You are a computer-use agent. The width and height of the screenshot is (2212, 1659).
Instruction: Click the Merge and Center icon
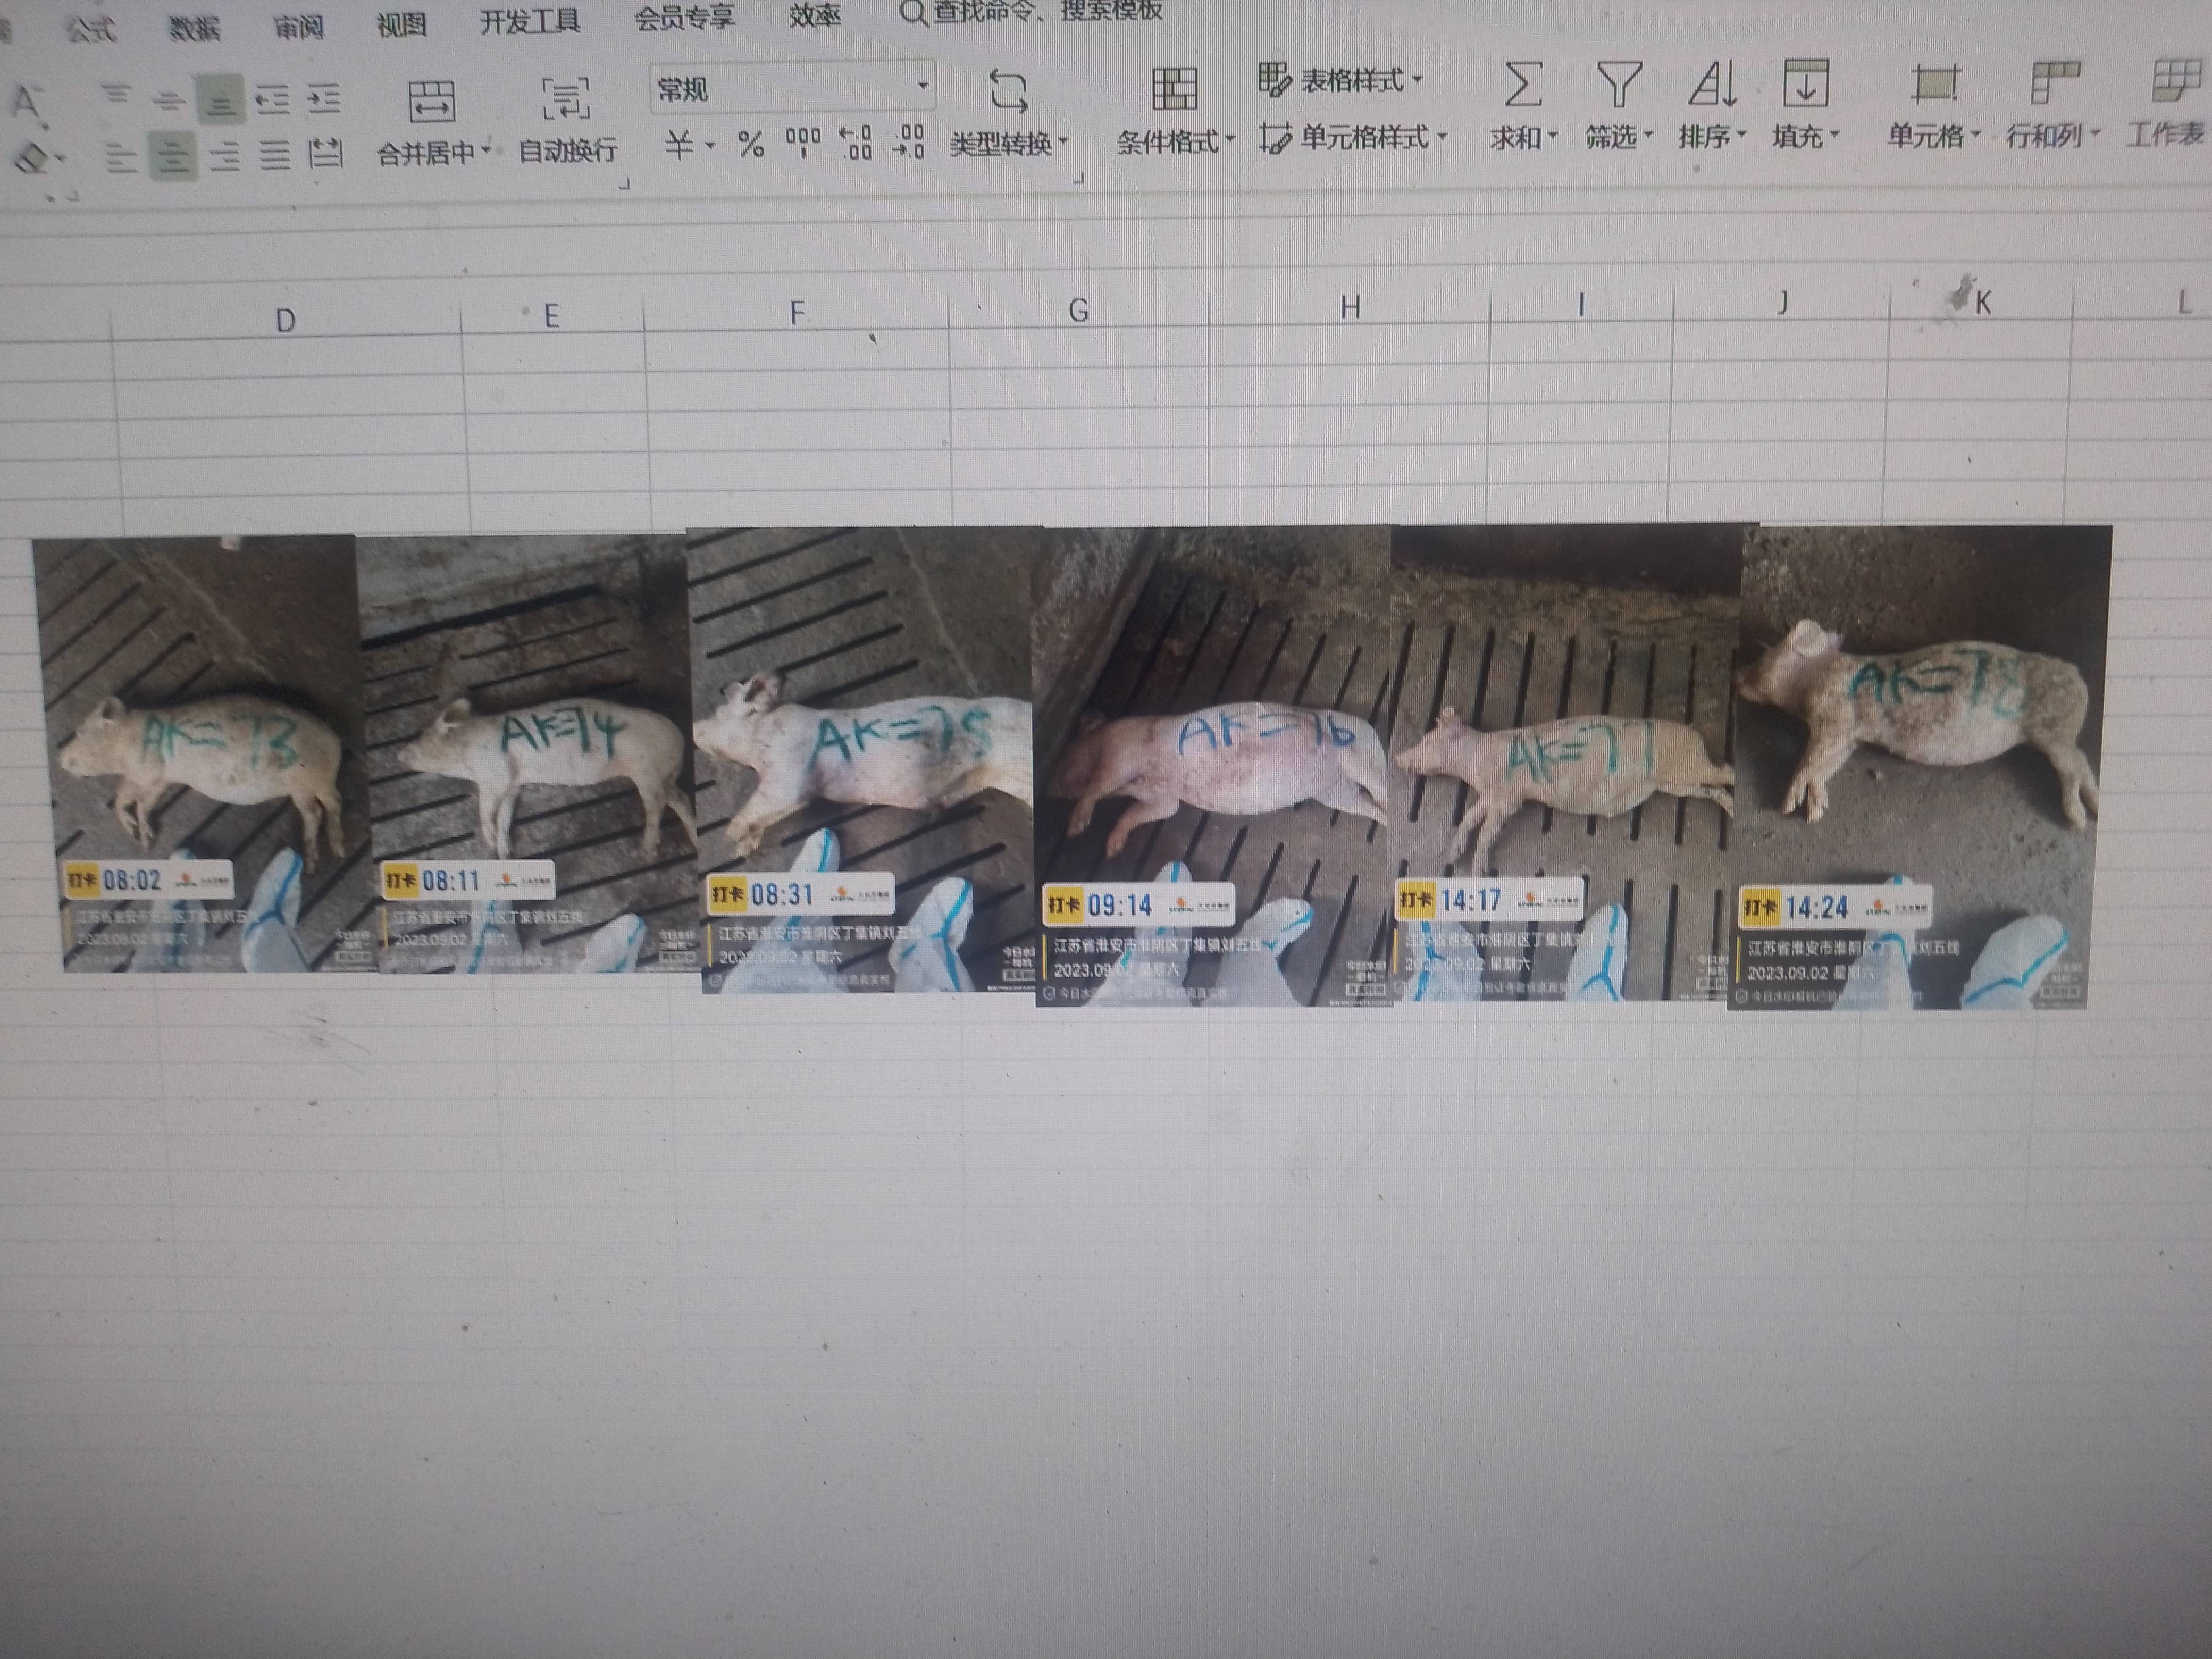431,102
